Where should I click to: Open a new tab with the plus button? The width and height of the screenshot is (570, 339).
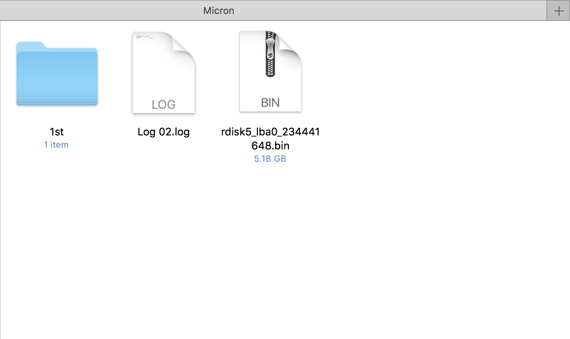click(x=559, y=11)
